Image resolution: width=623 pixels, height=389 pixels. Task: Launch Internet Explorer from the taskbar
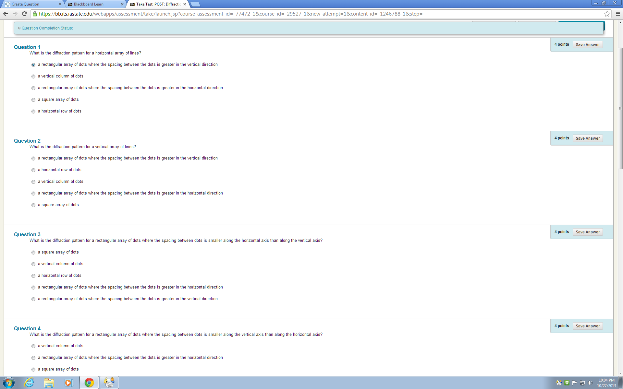point(29,383)
